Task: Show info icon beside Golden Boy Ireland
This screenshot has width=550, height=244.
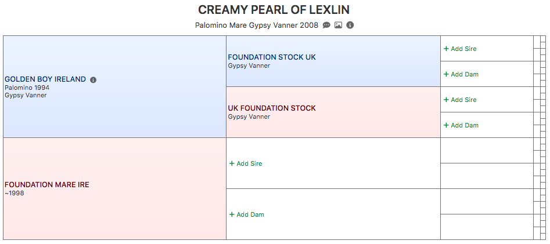Action: click(x=93, y=80)
